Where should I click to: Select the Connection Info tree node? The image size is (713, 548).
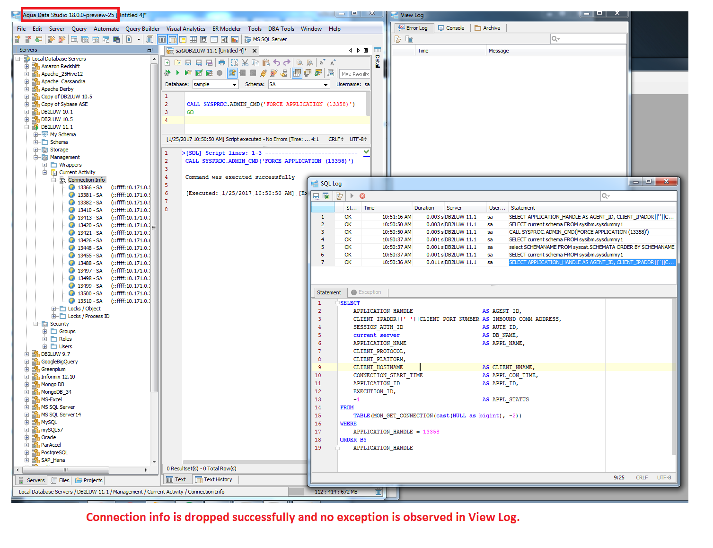pos(86,180)
